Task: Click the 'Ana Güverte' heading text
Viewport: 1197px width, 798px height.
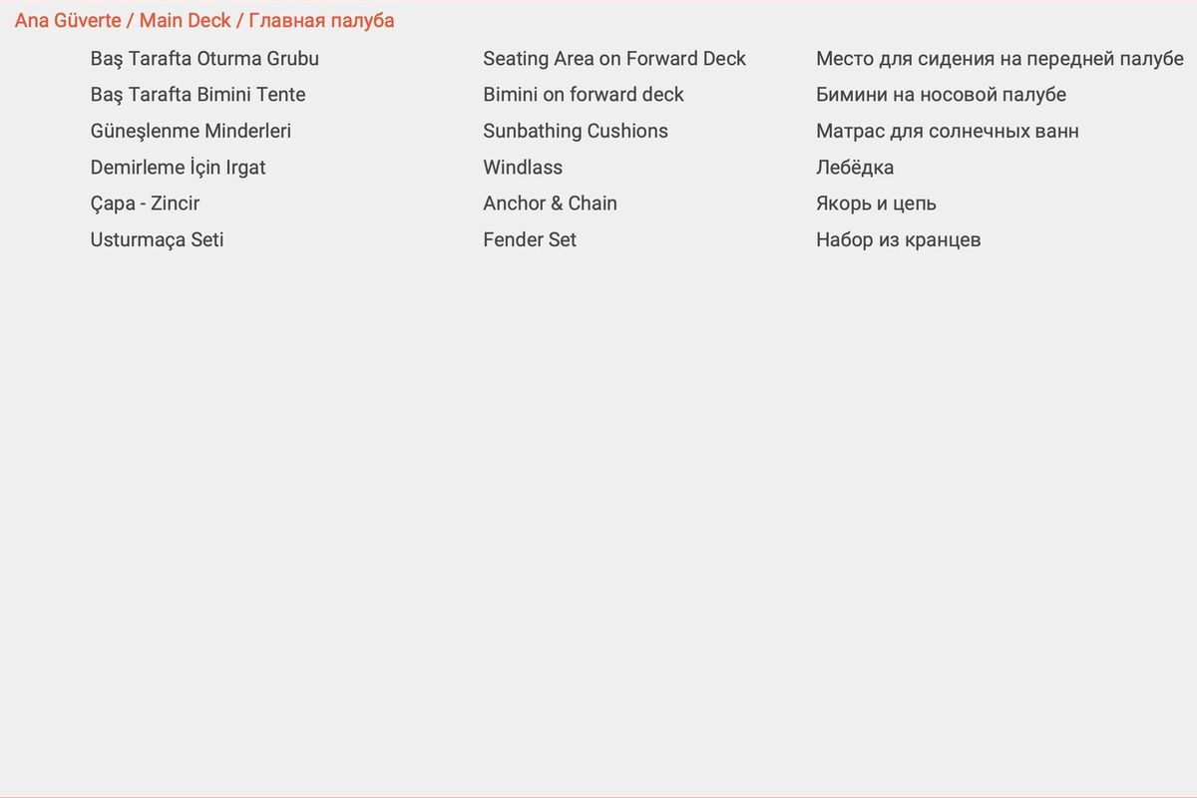Action: (68, 21)
